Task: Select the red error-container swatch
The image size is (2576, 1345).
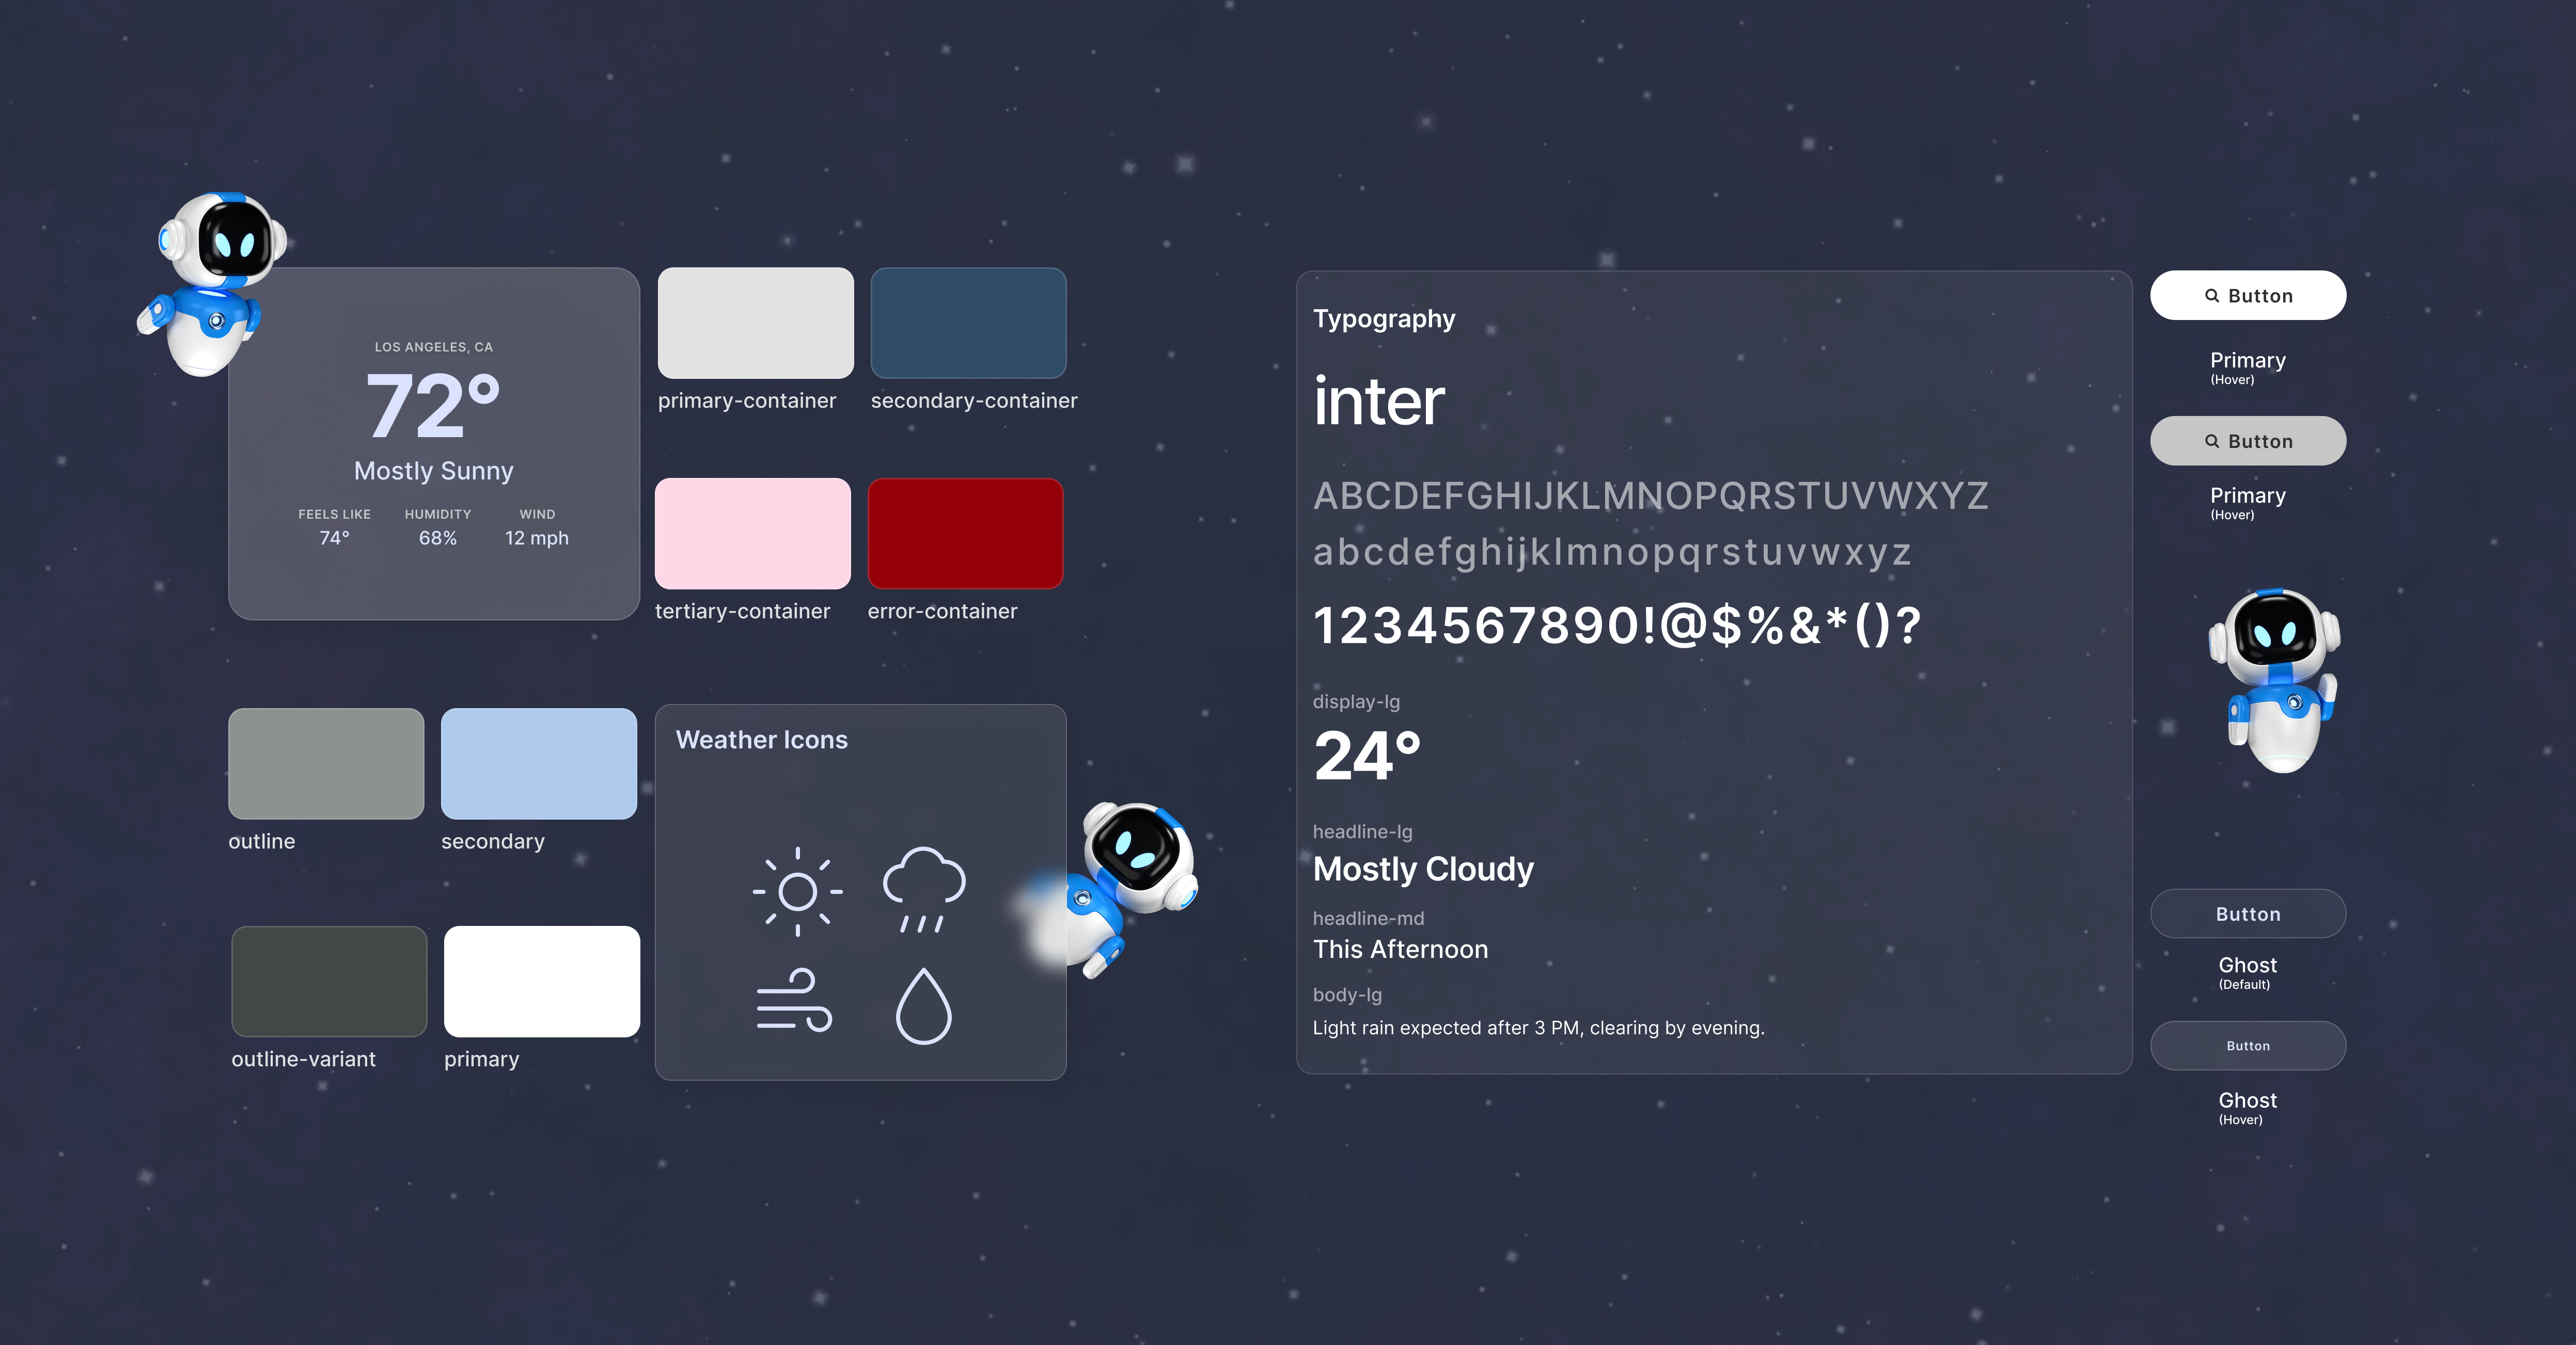Action: tap(965, 534)
